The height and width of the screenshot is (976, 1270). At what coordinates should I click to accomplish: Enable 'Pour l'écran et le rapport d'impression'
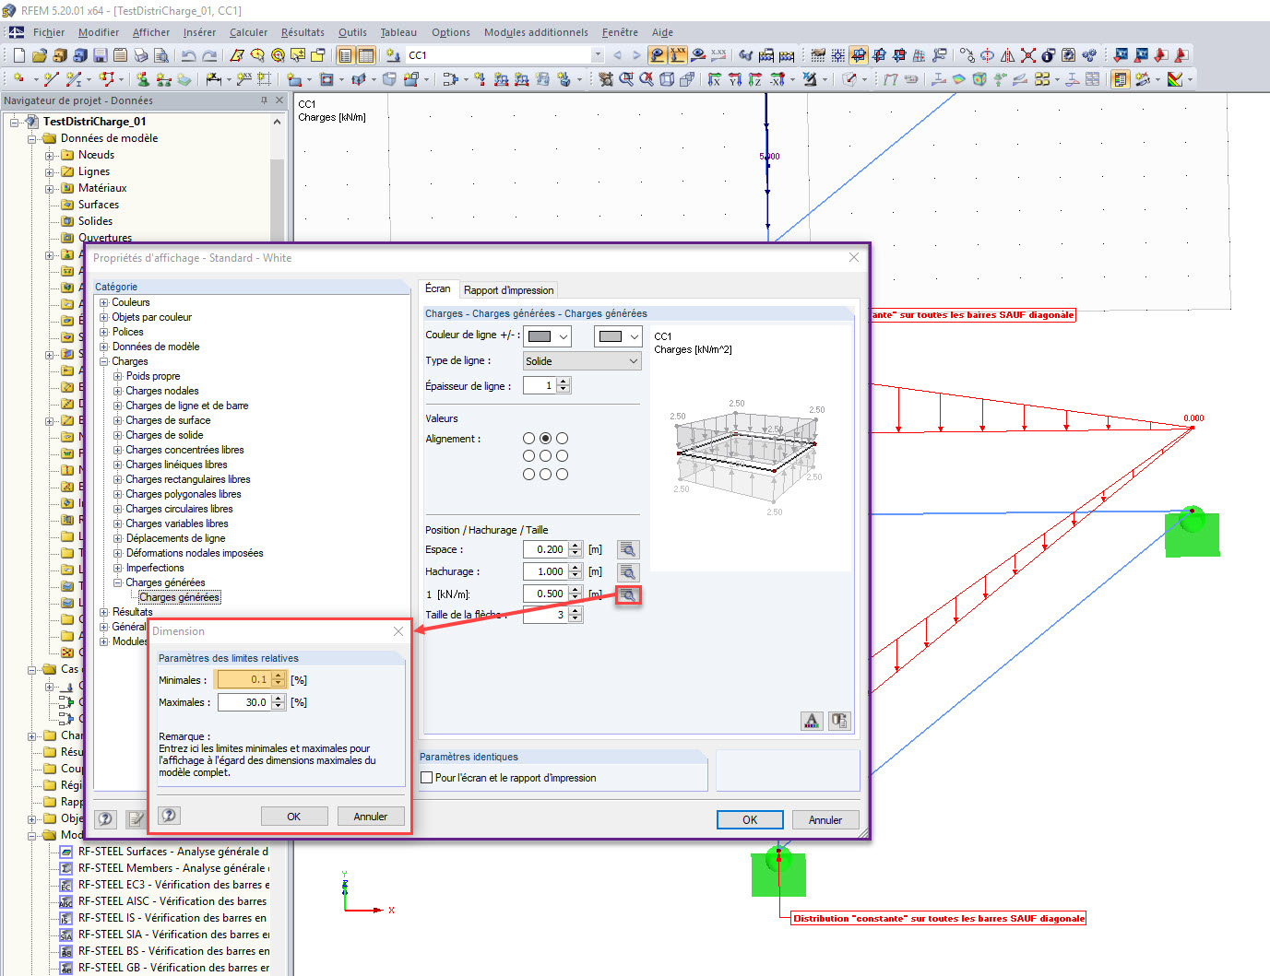pyautogui.click(x=426, y=777)
